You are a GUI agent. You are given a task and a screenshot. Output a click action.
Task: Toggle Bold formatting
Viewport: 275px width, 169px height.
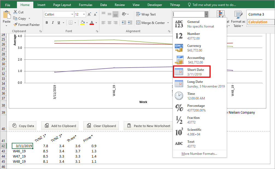(47, 23)
